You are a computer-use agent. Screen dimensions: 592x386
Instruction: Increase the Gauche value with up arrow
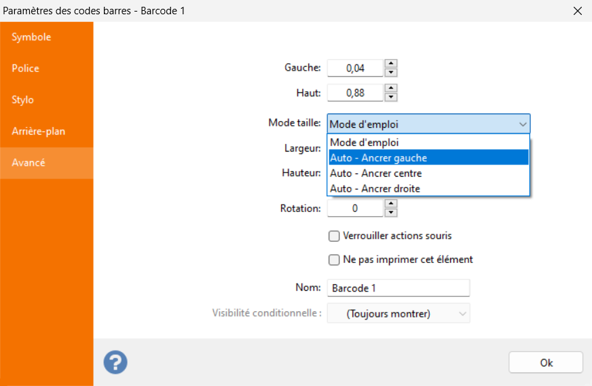(391, 63)
